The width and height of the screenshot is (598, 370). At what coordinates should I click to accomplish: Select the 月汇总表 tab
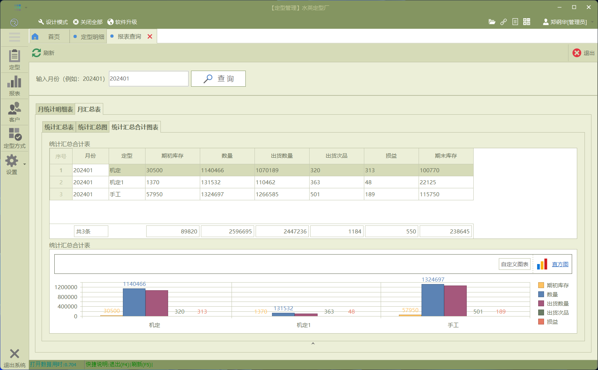point(89,109)
